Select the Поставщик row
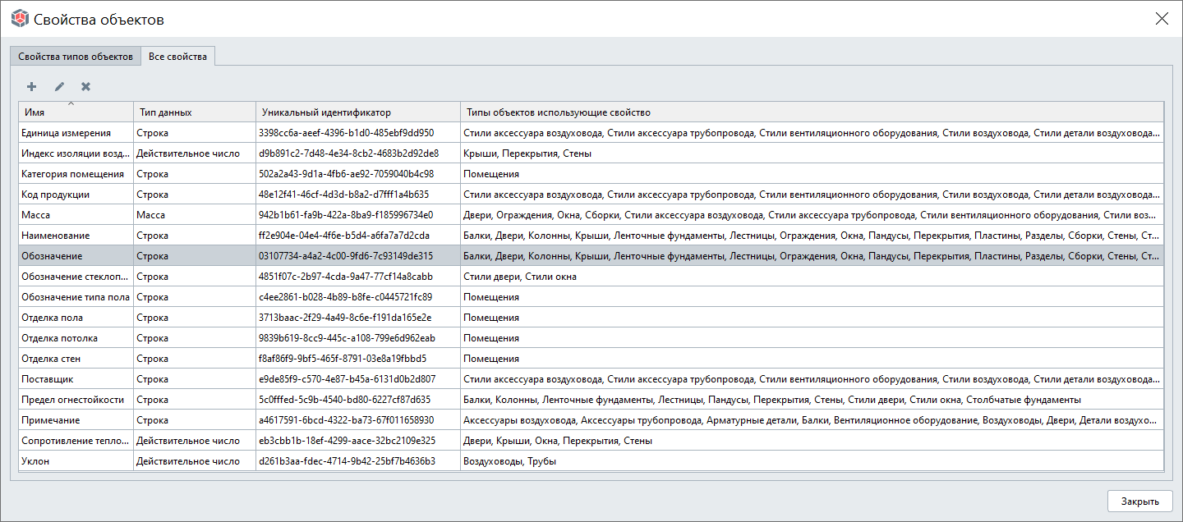Screen dimensions: 1183x522 point(591,378)
